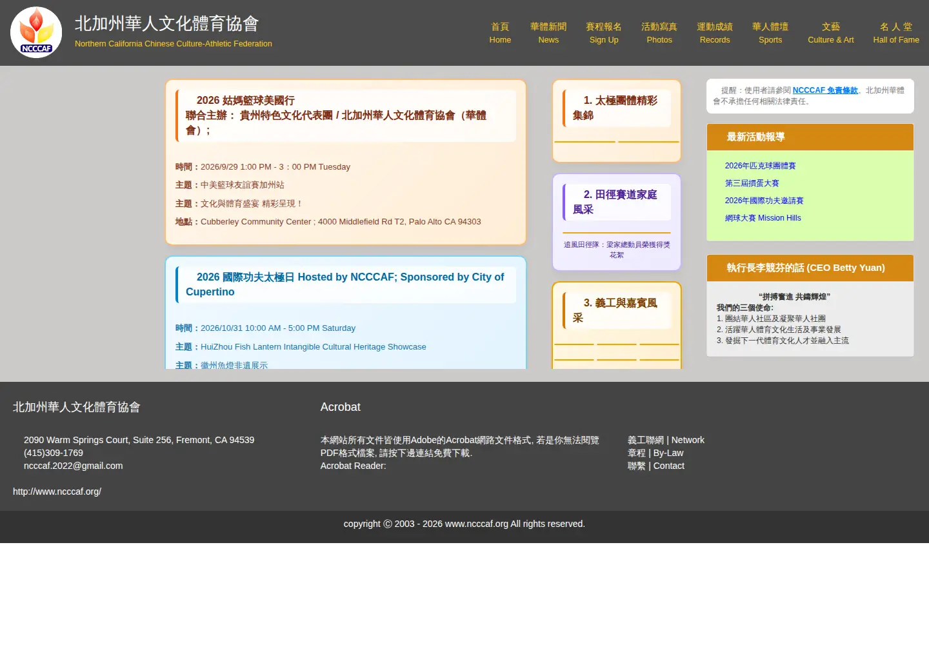Visit the Hall of Fame 名人堂 menu
Image resolution: width=929 pixels, height=645 pixels.
tap(896, 33)
